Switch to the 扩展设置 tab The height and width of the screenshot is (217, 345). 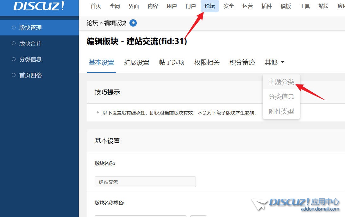[x=136, y=62]
